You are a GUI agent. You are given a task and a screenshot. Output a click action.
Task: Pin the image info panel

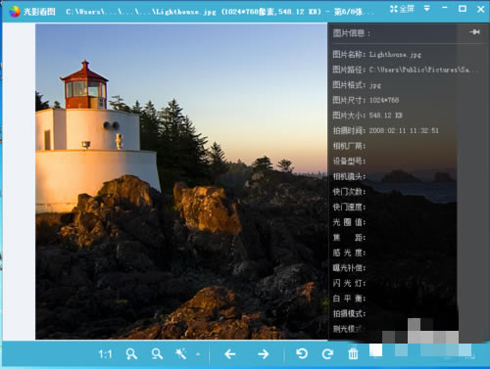pos(474,32)
